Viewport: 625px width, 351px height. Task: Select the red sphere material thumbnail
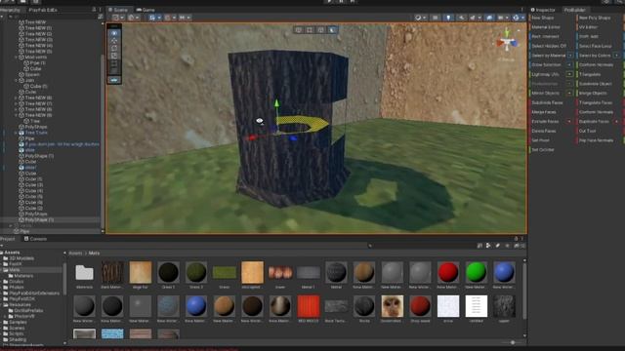tap(447, 272)
